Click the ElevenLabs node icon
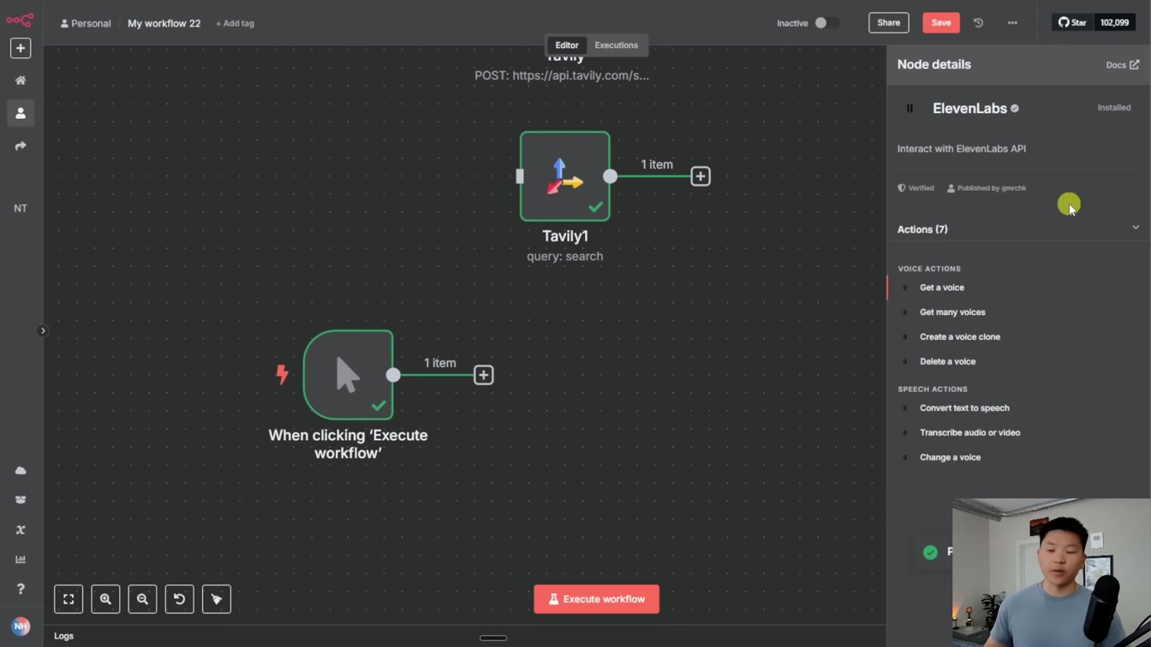The height and width of the screenshot is (647, 1151). [909, 109]
